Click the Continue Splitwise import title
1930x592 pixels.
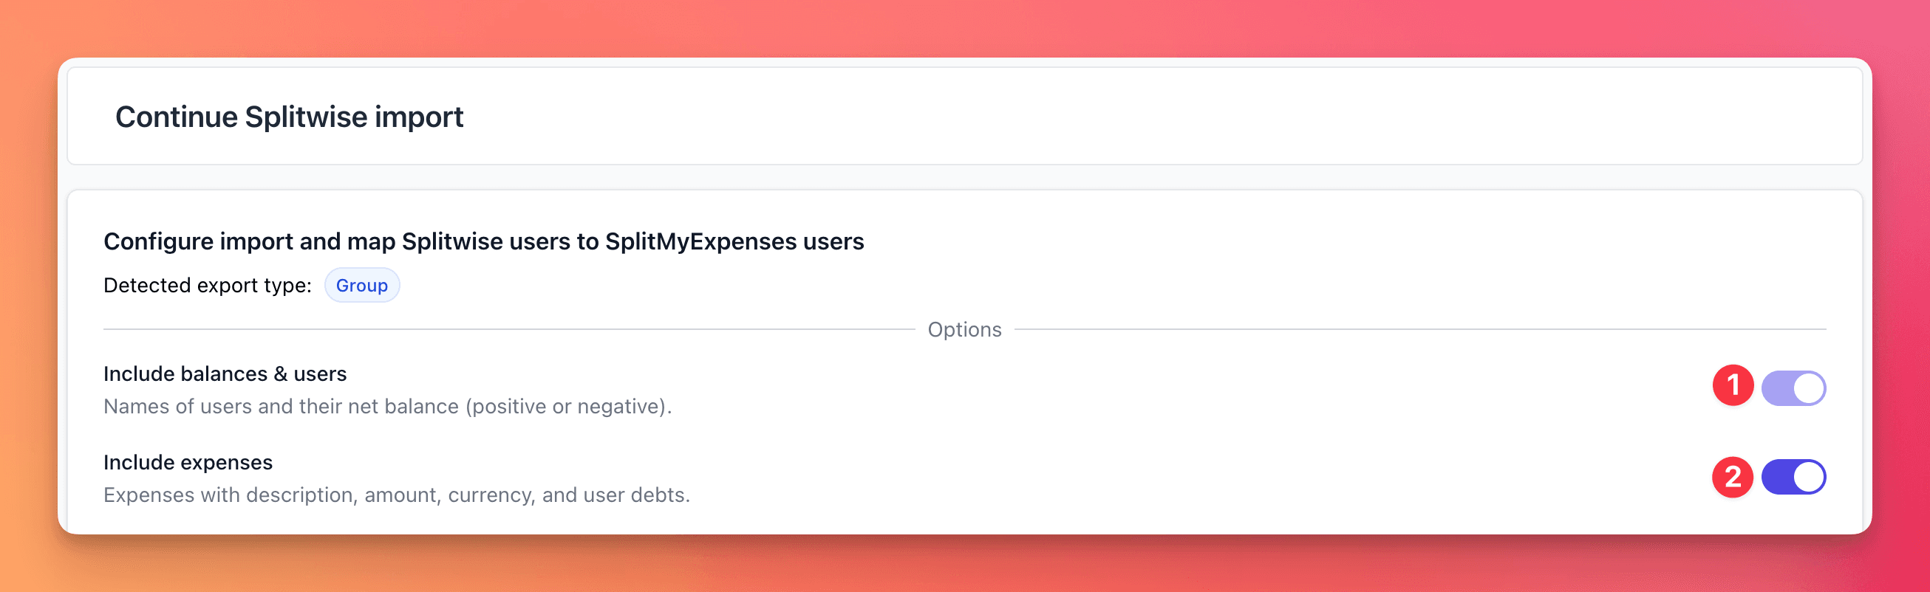tap(289, 117)
